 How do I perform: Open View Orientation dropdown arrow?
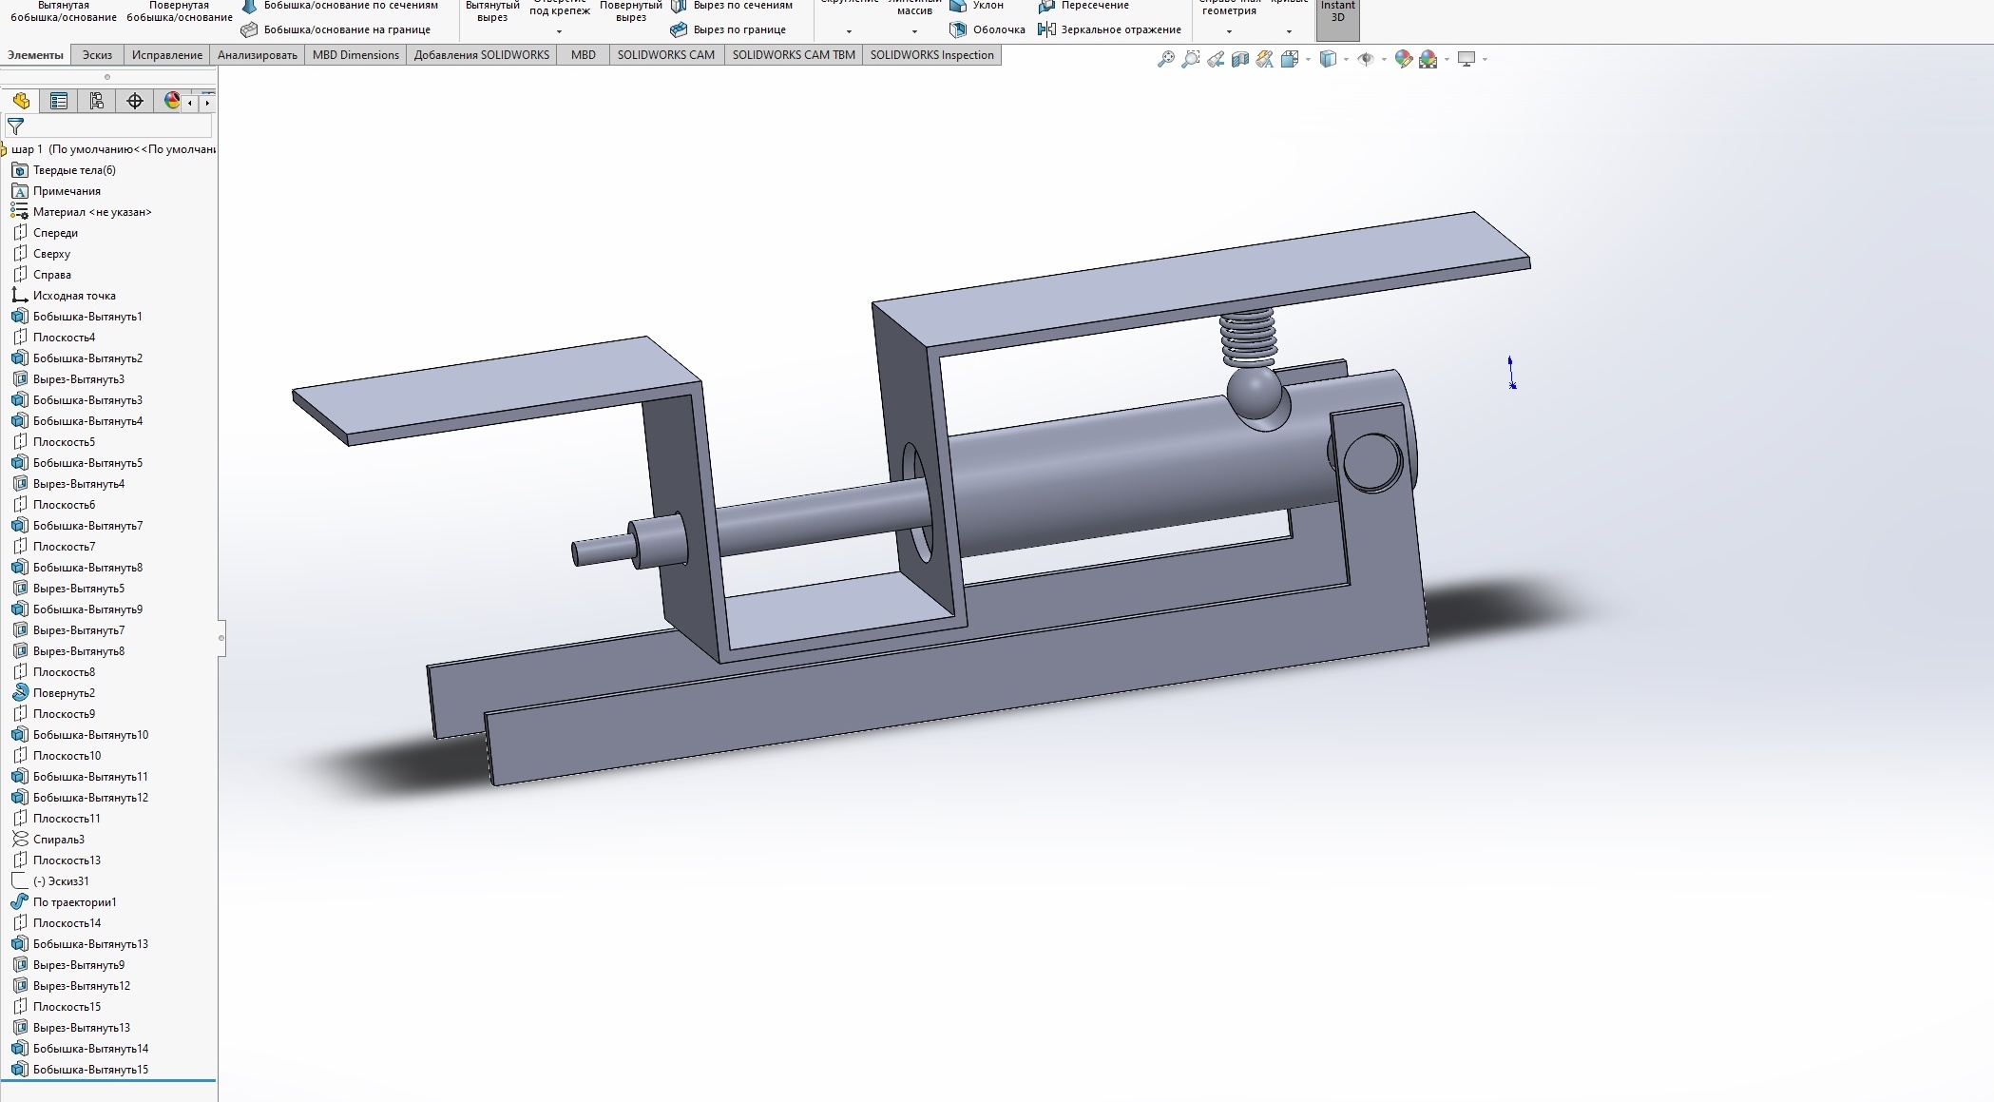click(x=1308, y=59)
